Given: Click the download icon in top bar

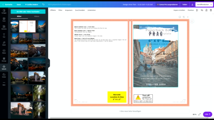Looking at the screenshot, I should tap(192, 4).
